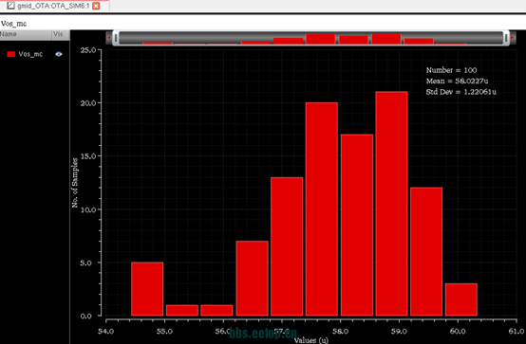Image resolution: width=526 pixels, height=344 pixels.
Task: Click the 17-sample bar near 58.0
Action: (357, 226)
